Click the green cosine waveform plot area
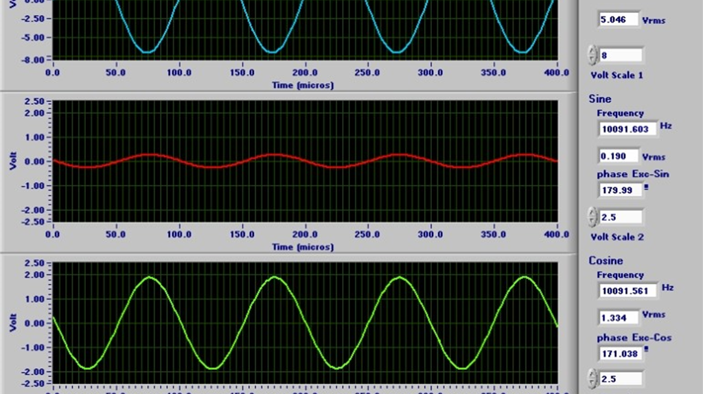The height and width of the screenshot is (394, 703). 305,323
